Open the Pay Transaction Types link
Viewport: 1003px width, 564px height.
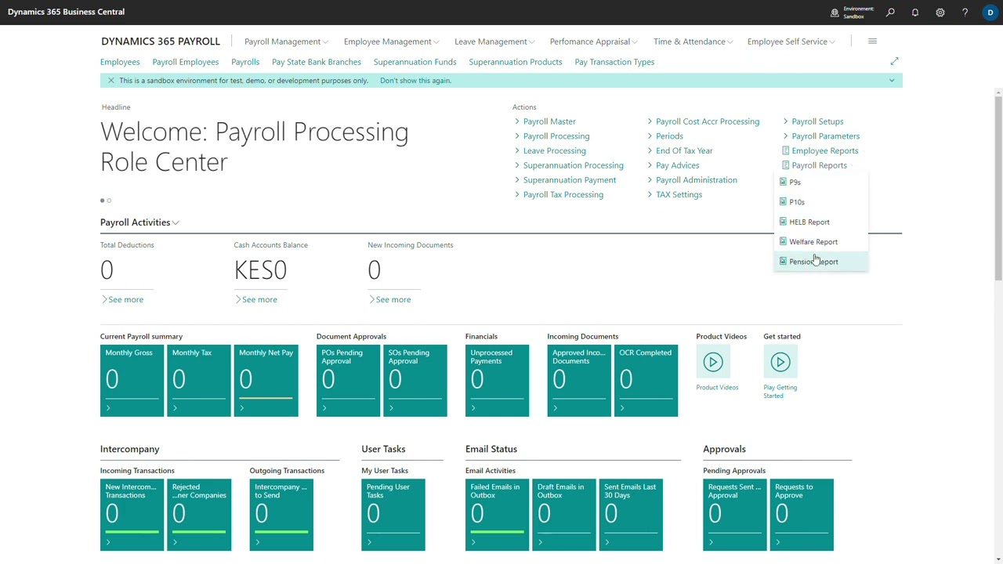coord(614,62)
